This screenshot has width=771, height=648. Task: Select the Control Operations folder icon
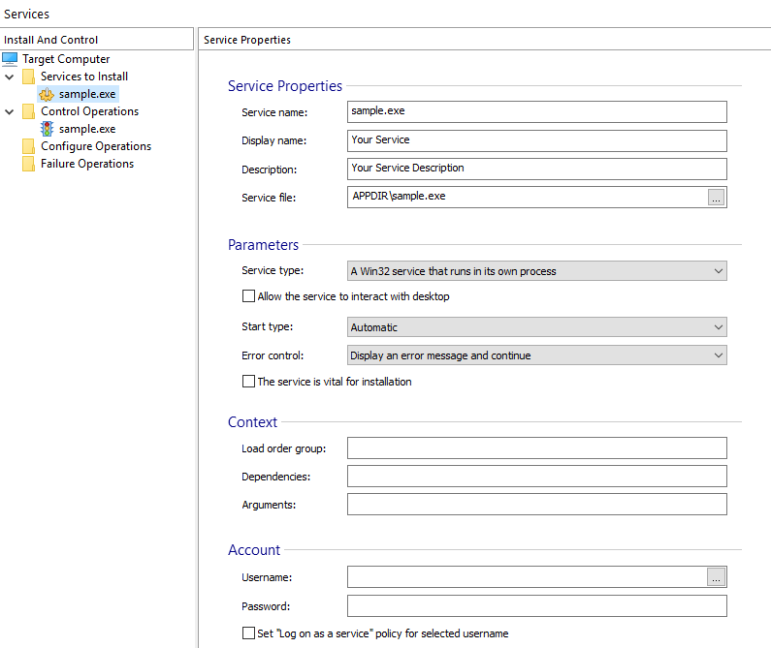28,111
